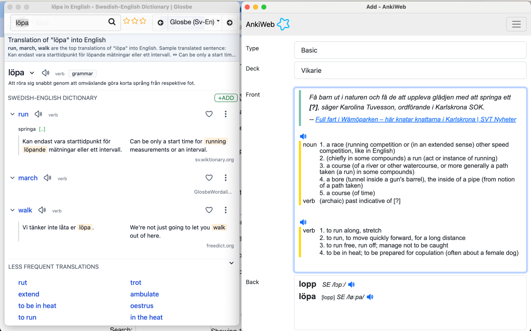
Task: Open the 'to run' translation link
Action: [27, 317]
